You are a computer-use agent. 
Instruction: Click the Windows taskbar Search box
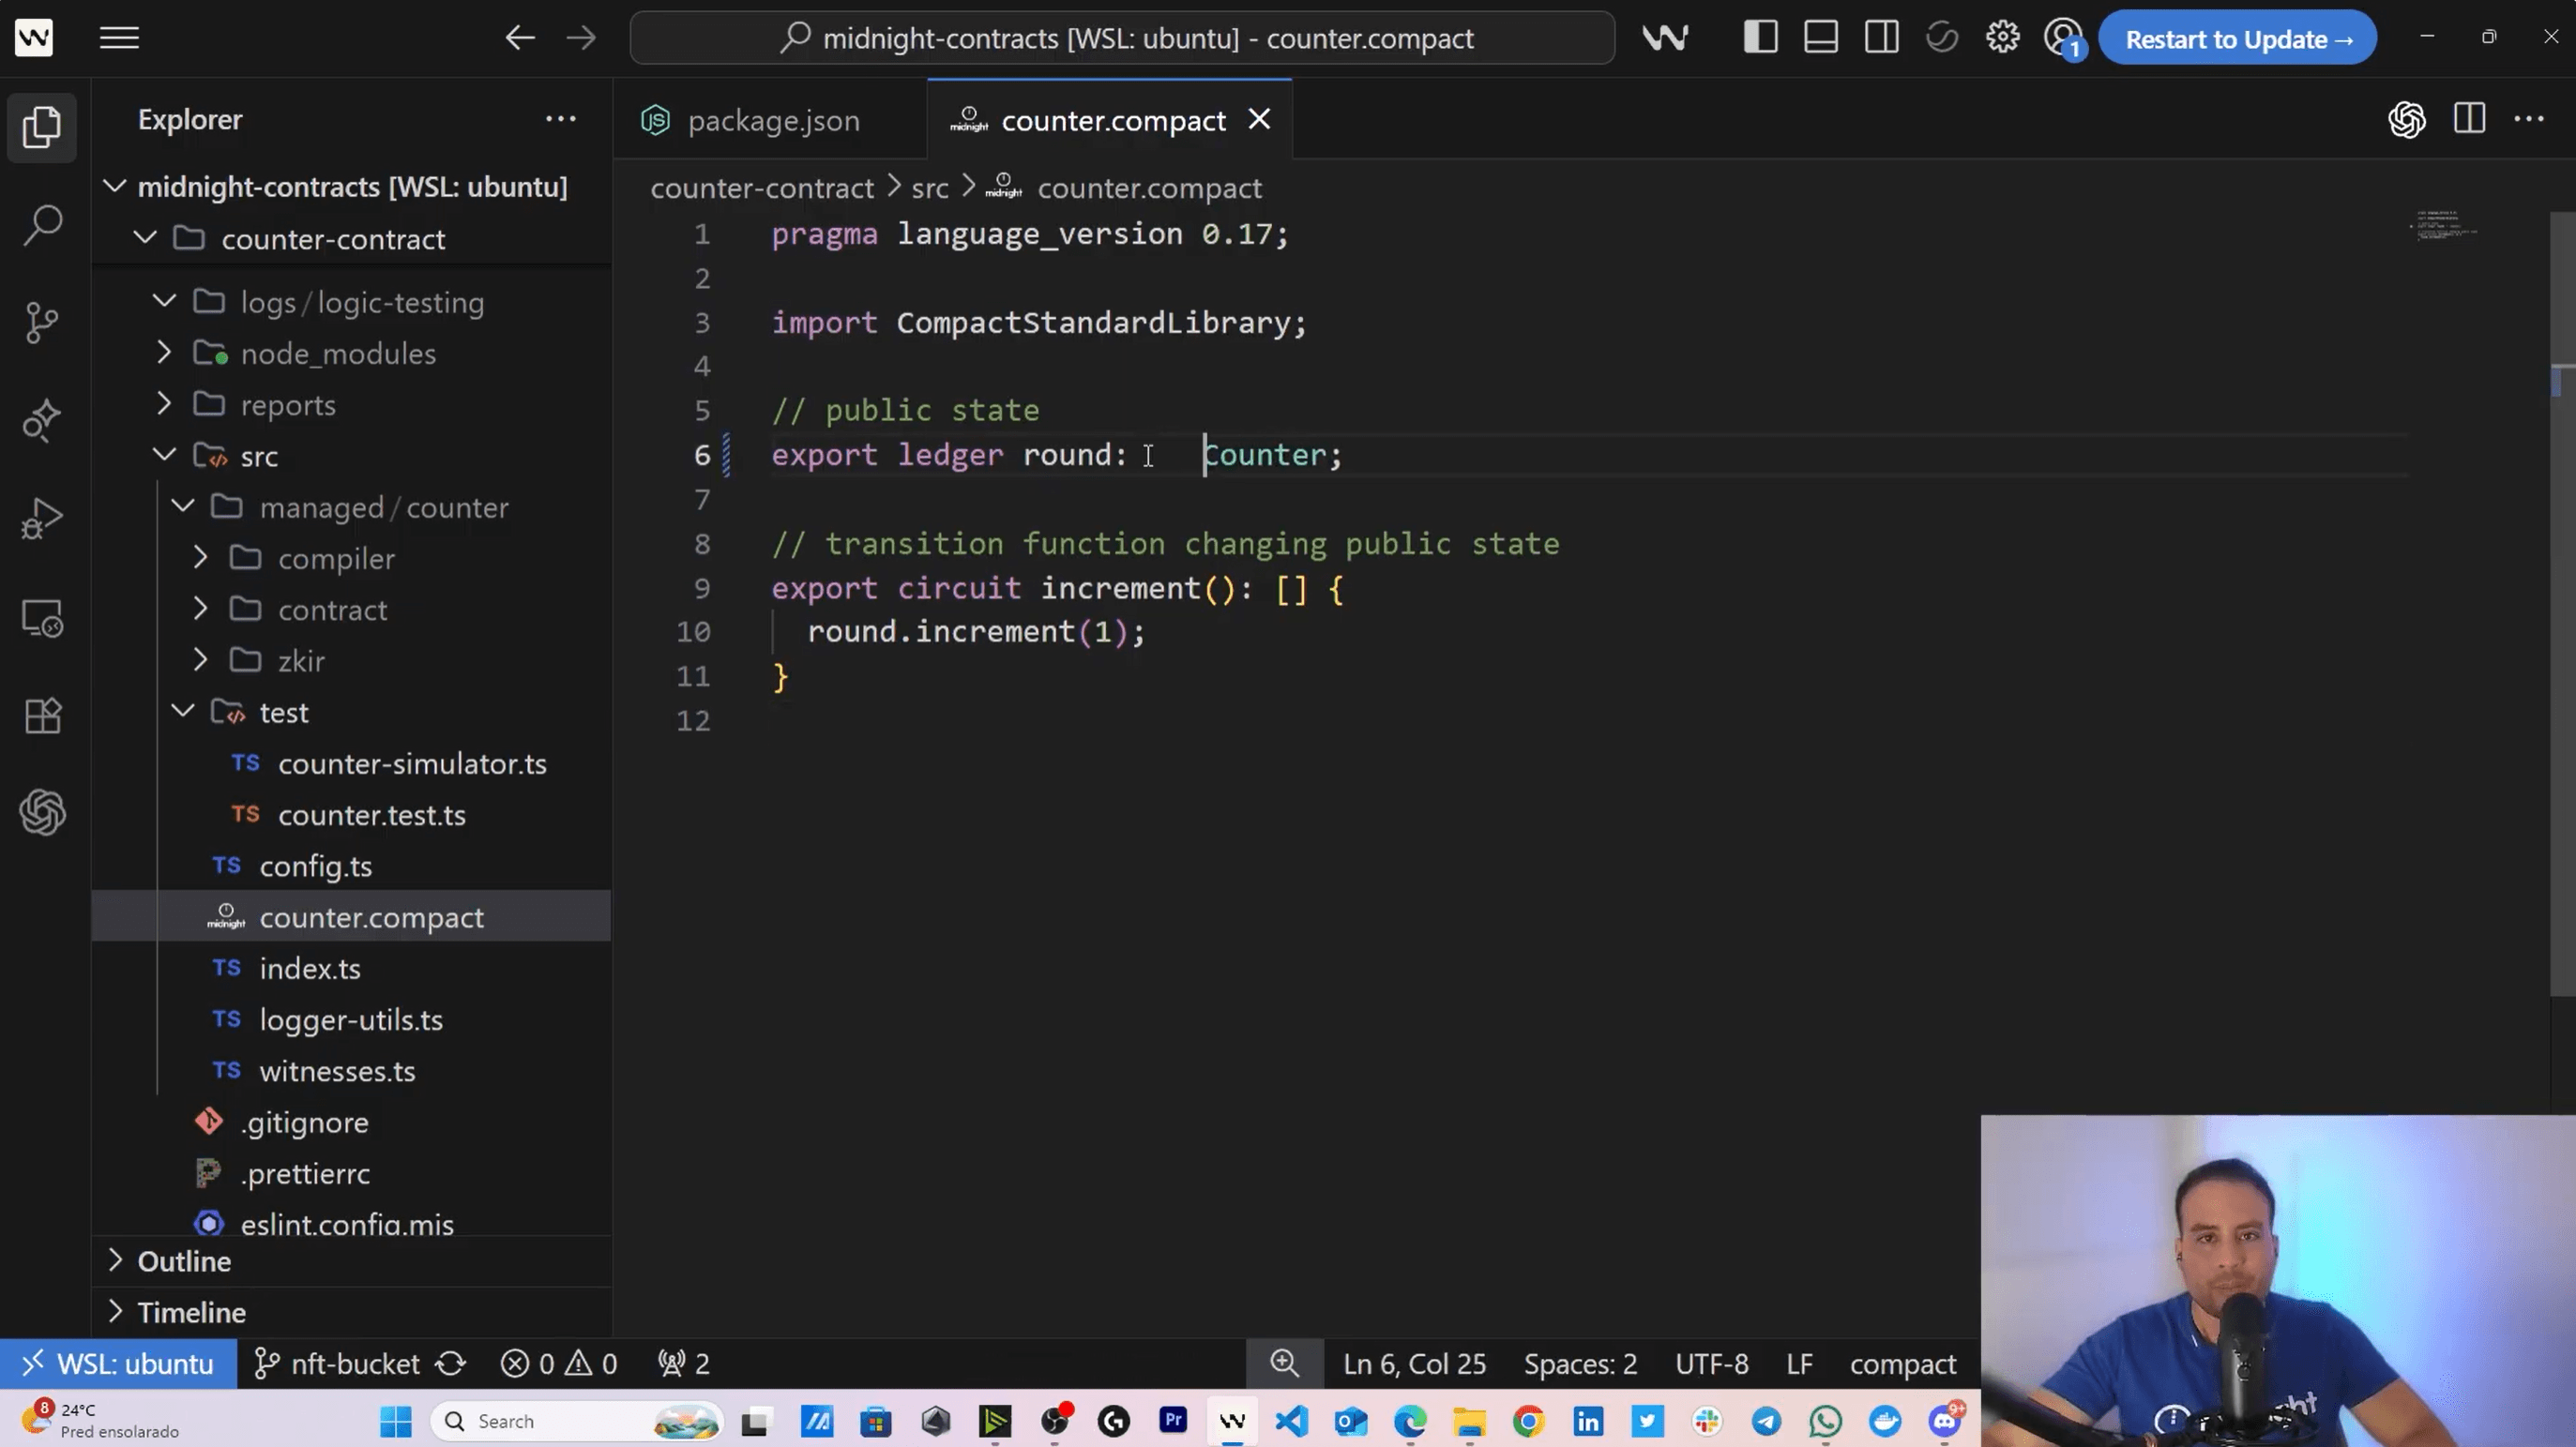(x=576, y=1421)
